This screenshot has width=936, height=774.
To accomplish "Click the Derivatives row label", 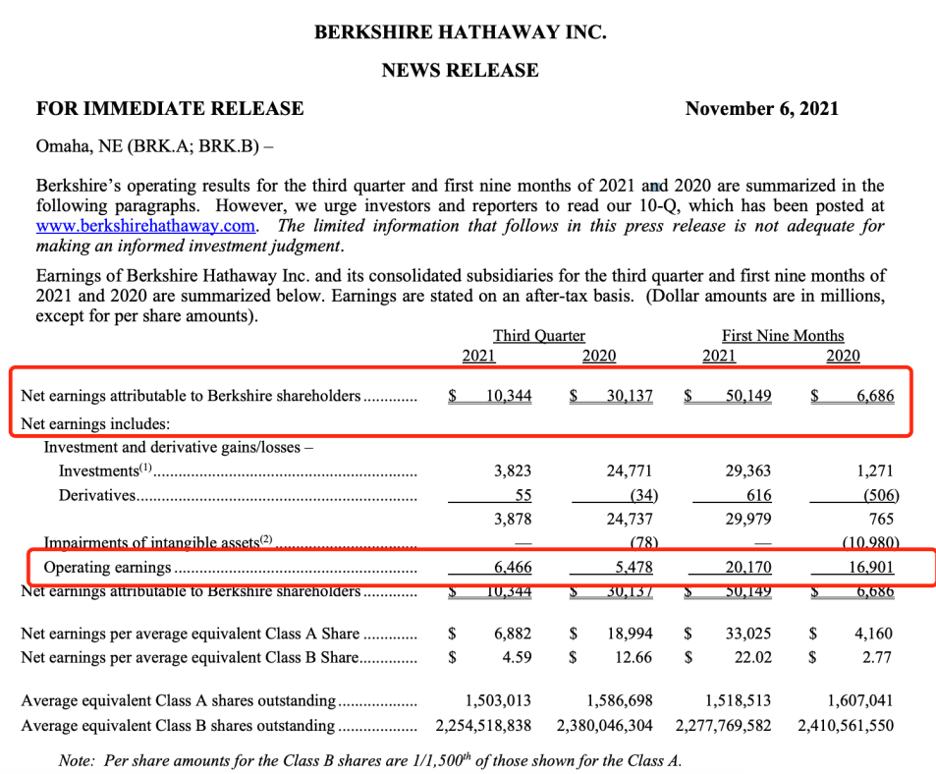I will tap(96, 495).
